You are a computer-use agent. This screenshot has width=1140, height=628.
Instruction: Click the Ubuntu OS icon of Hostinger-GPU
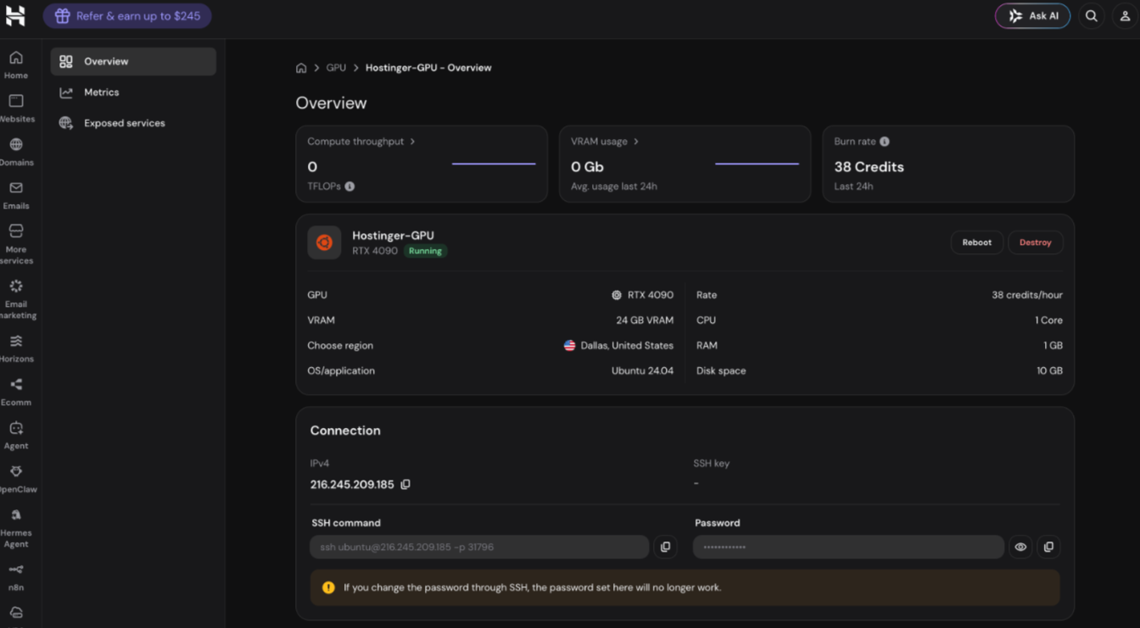click(324, 242)
